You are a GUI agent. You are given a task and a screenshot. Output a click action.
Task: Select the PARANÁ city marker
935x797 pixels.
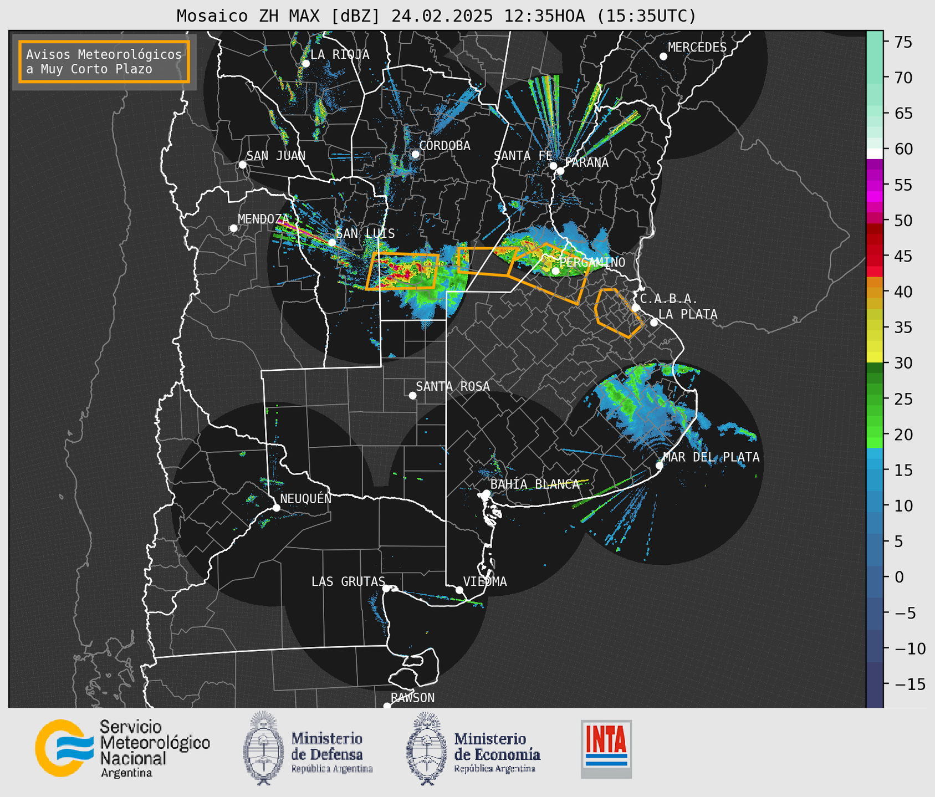coord(560,171)
